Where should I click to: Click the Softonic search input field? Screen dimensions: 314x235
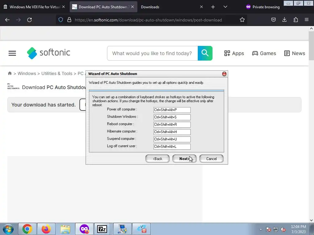152,53
